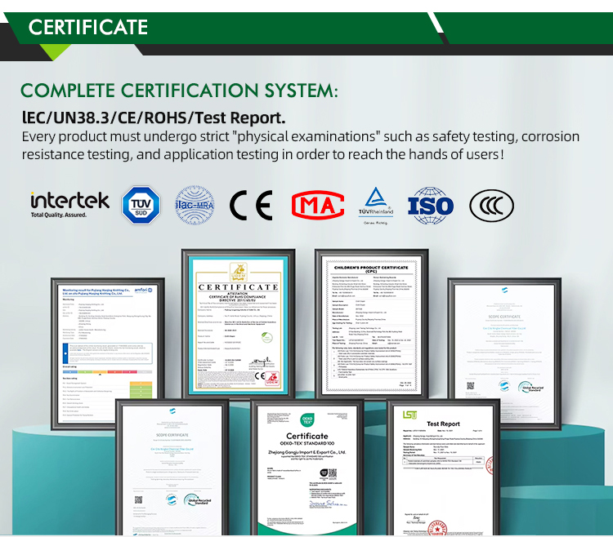Click the CERTIFICATE banner heading
The height and width of the screenshot is (537, 613).
coord(88,27)
